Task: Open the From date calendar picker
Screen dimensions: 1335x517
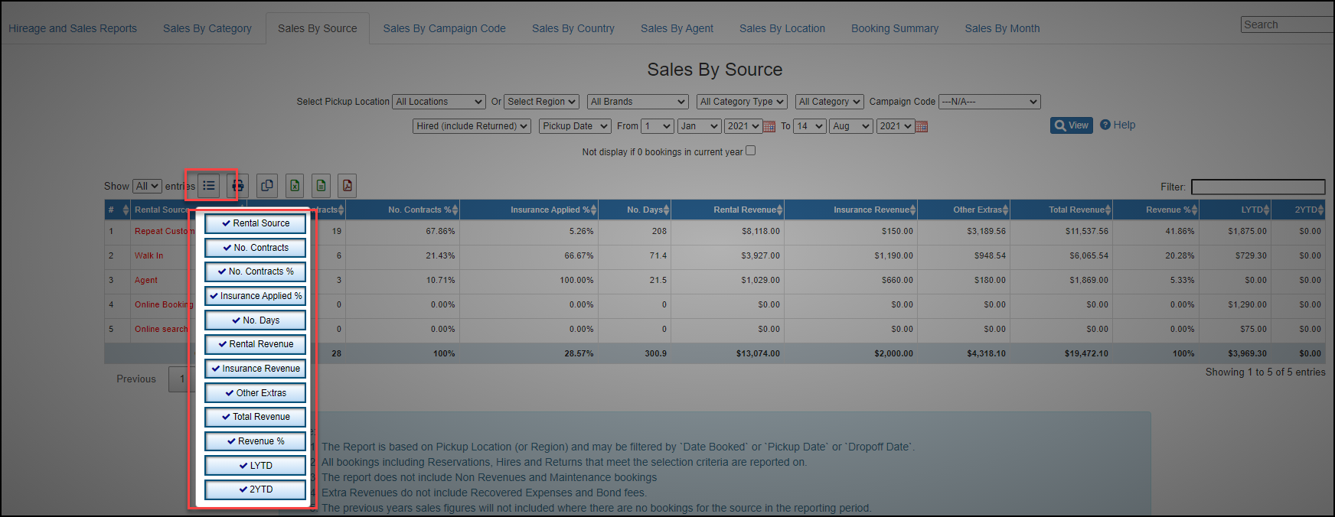Action: (770, 127)
